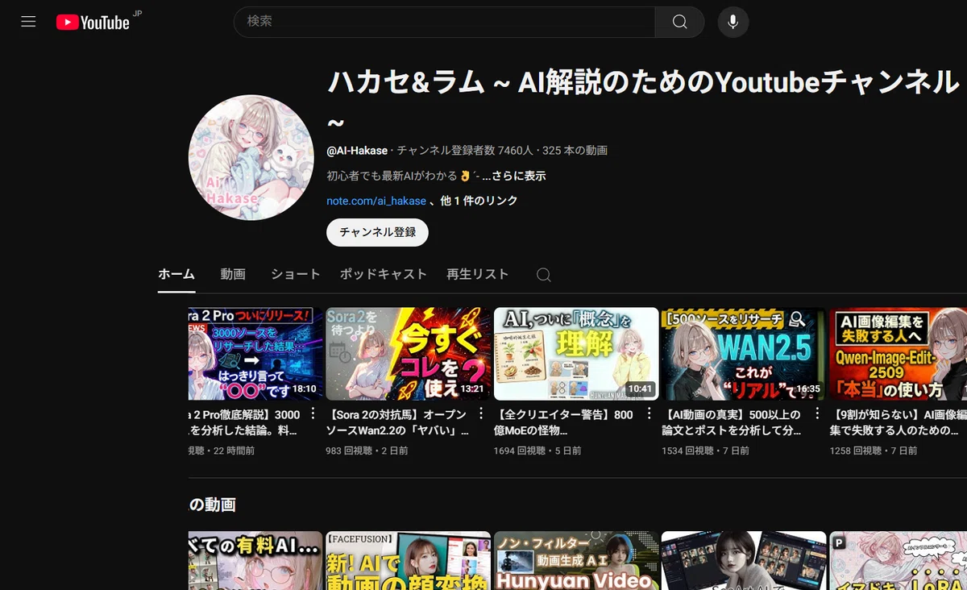This screenshot has width=967, height=590.
Task: Click the @AI-Hakase handle text
Action: tap(356, 151)
